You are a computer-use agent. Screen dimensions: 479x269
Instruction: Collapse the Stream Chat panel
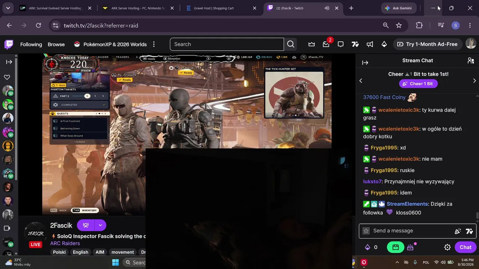[365, 63]
